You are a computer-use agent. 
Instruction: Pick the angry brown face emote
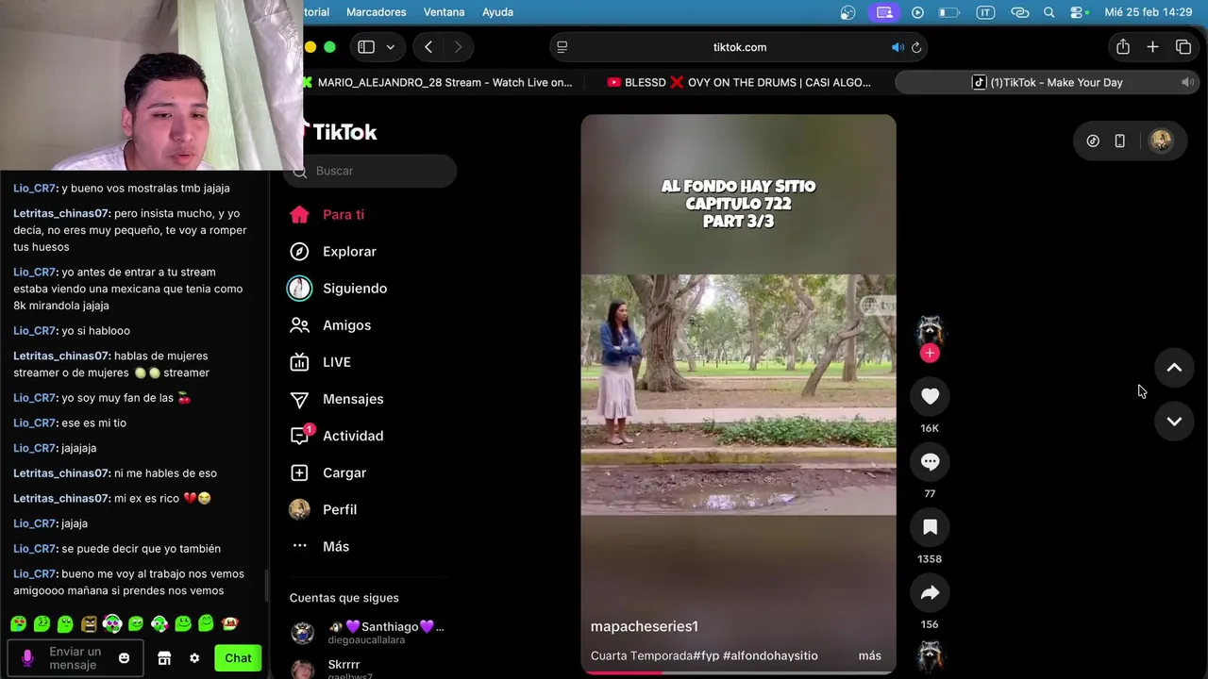[x=89, y=623]
